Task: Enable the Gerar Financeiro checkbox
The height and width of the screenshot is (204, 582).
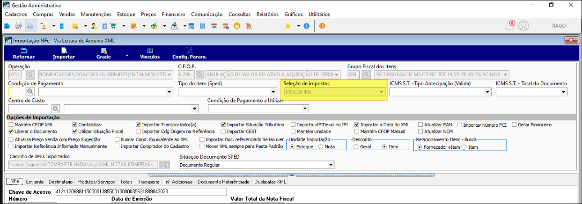Action: 515,125
